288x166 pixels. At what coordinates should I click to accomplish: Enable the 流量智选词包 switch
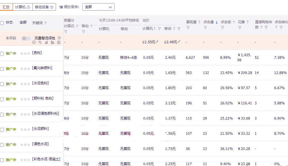tap(26, 38)
